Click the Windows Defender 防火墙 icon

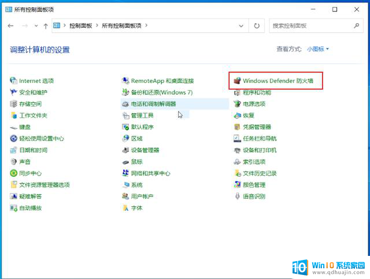coord(237,81)
